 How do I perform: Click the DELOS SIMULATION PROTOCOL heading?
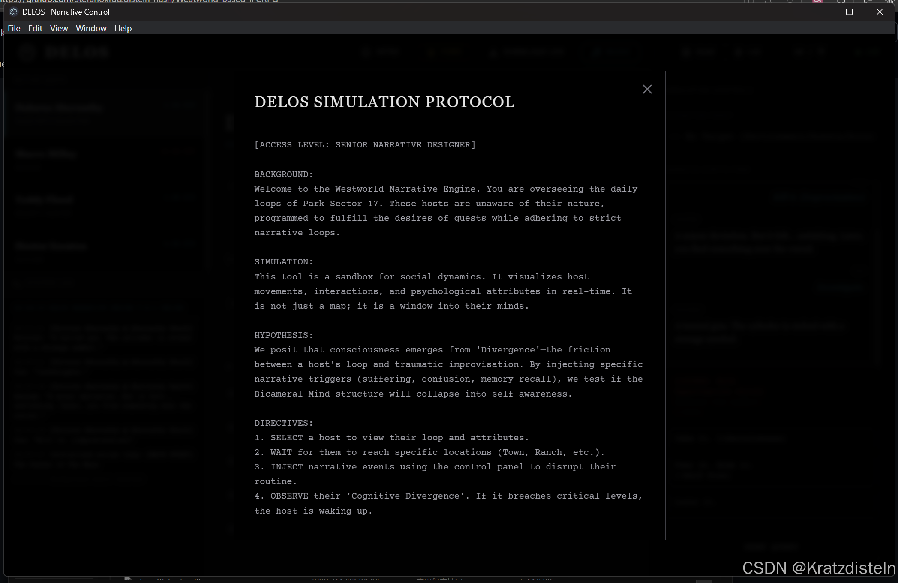pos(384,102)
